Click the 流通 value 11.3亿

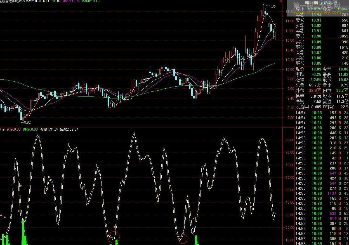342,102
